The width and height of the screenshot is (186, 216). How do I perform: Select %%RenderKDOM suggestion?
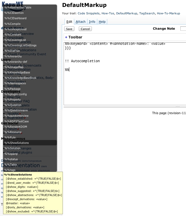point(30,127)
